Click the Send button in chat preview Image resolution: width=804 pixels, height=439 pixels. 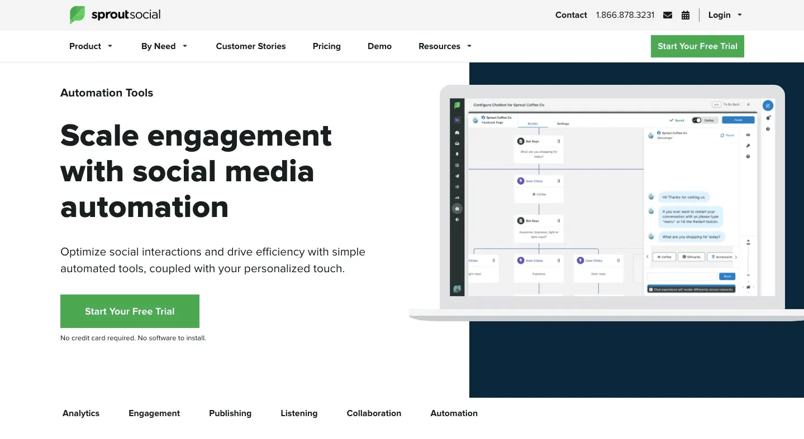pyautogui.click(x=727, y=276)
